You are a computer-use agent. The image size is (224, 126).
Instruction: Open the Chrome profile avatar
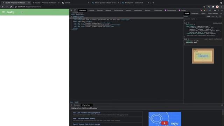(x=217, y=7)
